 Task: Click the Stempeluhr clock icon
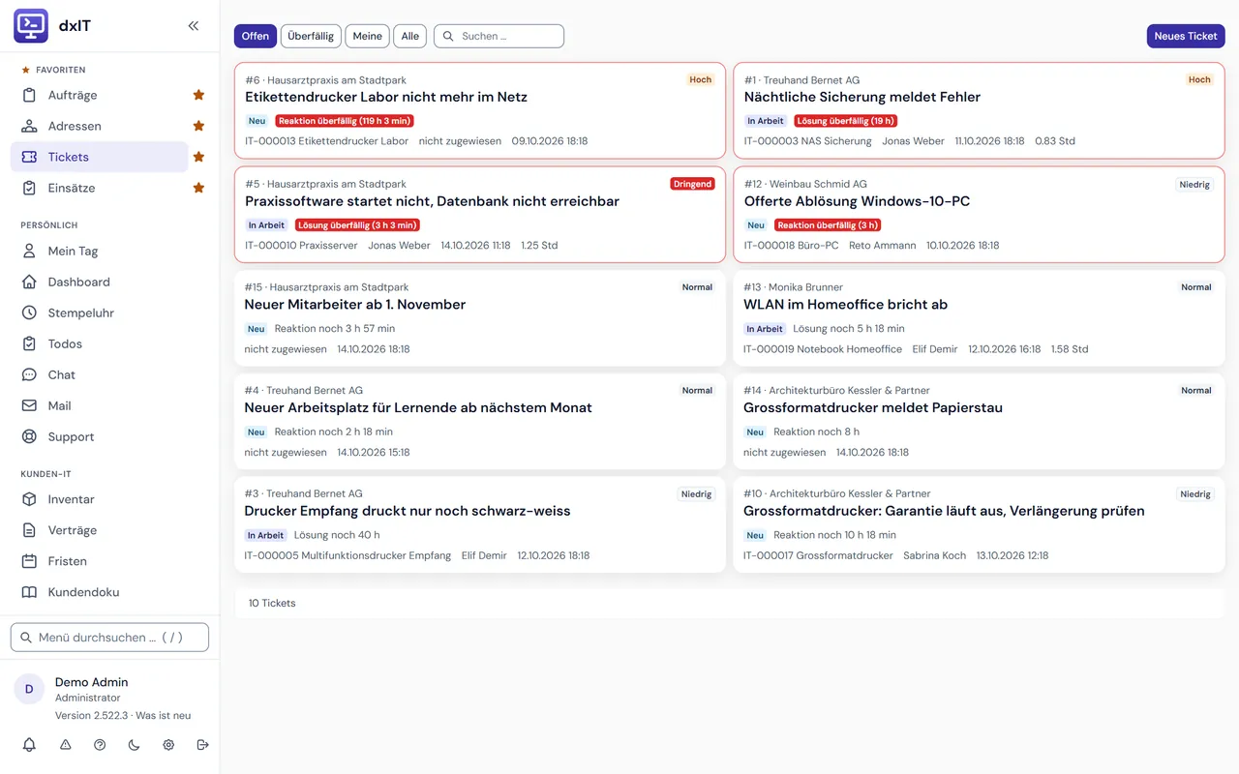coord(29,313)
